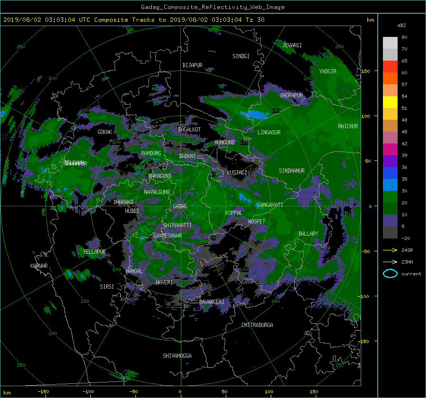Click the KOPPAL label
This screenshot has height=398, width=426.
click(234, 213)
